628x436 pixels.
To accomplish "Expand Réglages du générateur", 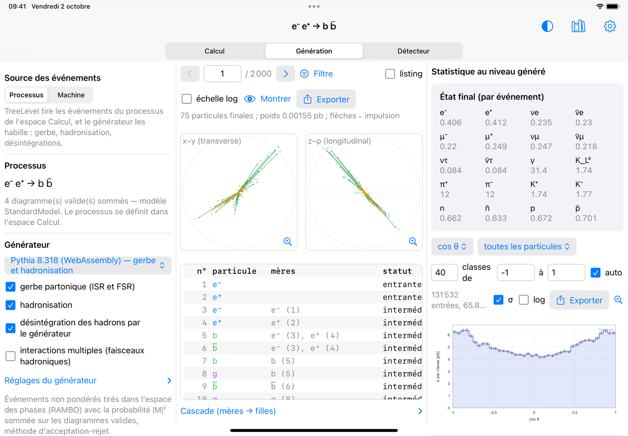I will [88, 380].
